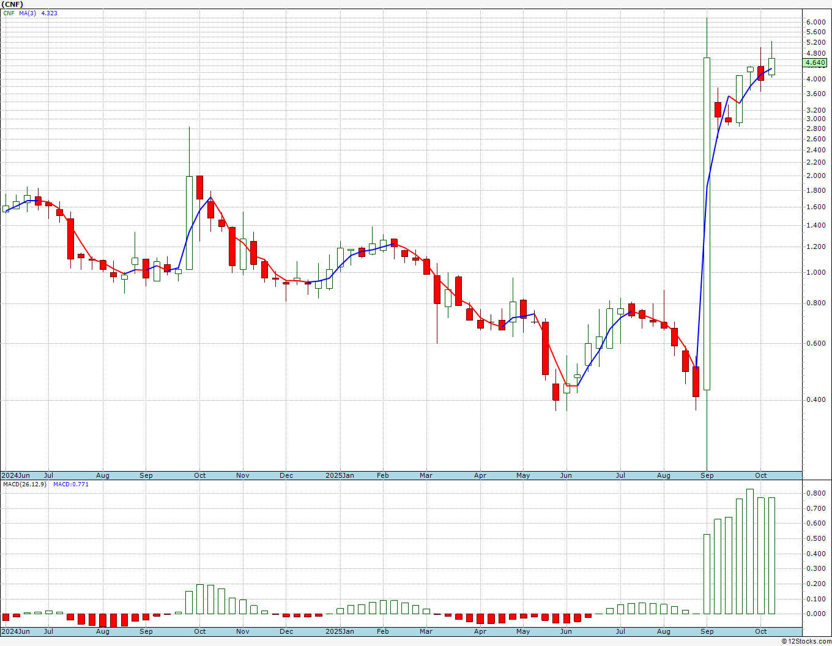
Task: Click the 1.200 price axis label
Action: coord(815,247)
